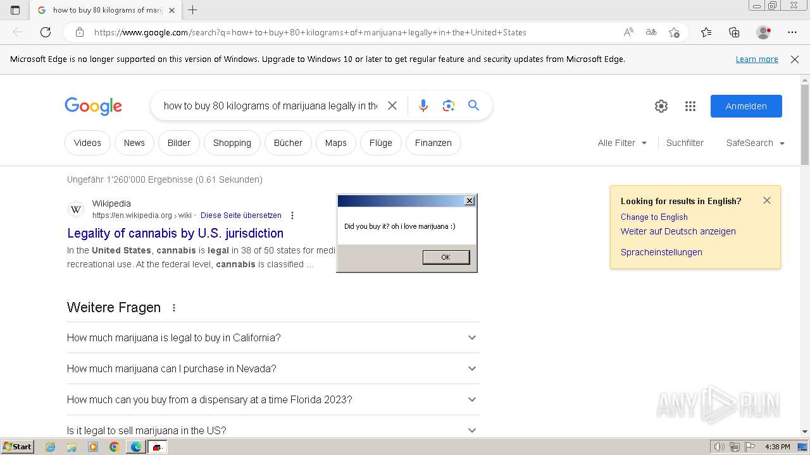
Task: Reload the page
Action: 46,32
